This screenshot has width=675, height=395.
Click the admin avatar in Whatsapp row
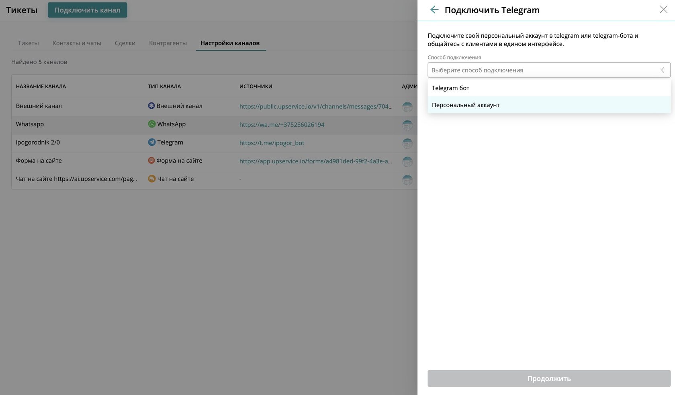point(407,125)
